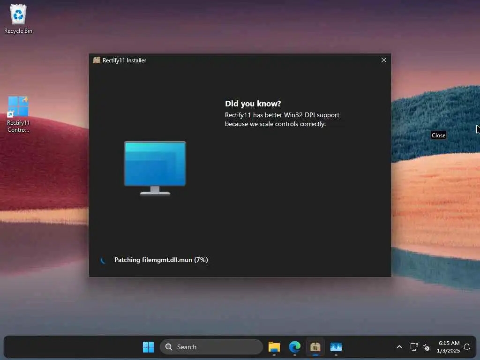Click the spinning progress indicator
This screenshot has height=360, width=480.
(103, 260)
